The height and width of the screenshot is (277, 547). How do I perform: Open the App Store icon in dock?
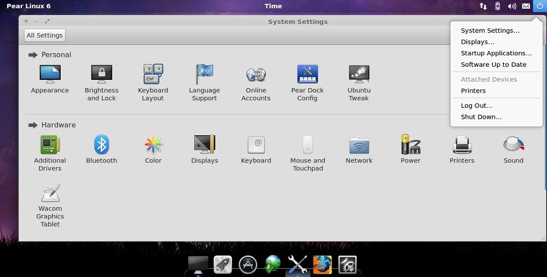click(248, 264)
